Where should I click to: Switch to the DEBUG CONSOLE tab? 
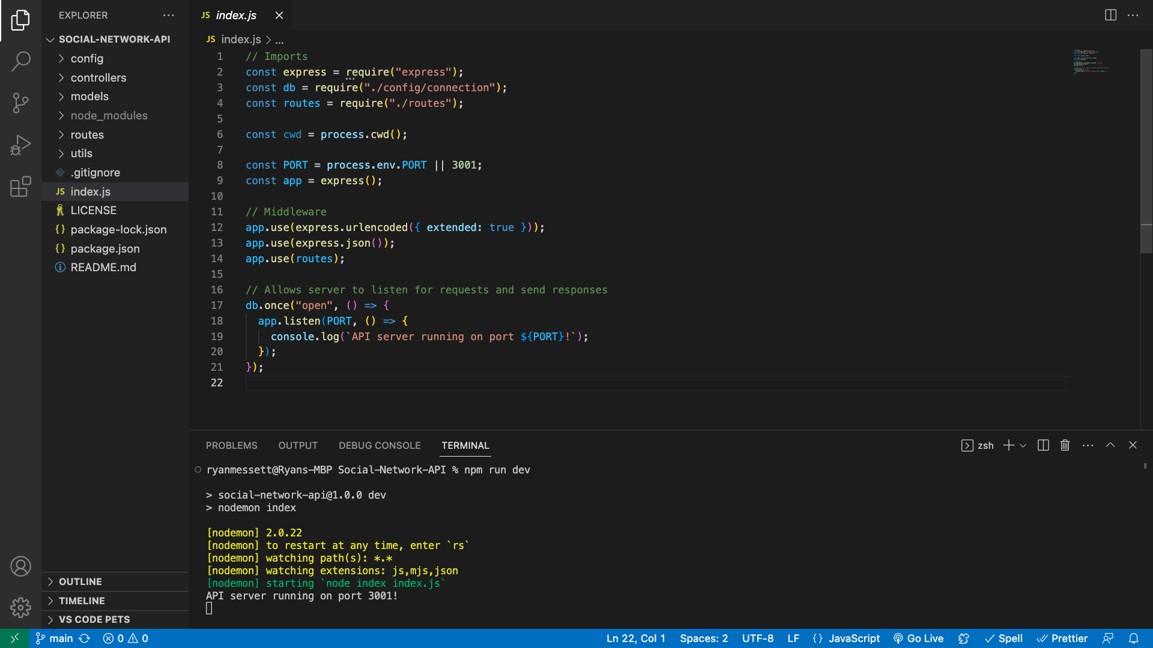click(380, 445)
